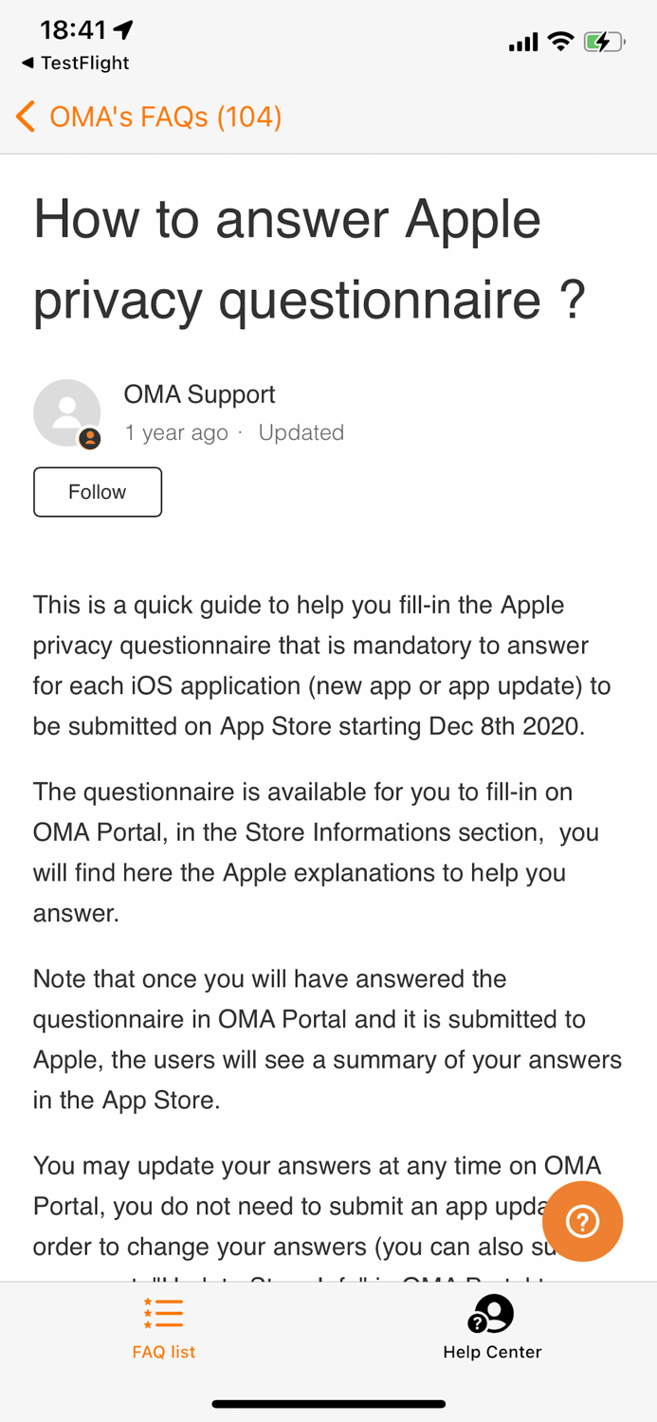The width and height of the screenshot is (657, 1422).
Task: Open the Help Center icon
Action: (x=492, y=1316)
